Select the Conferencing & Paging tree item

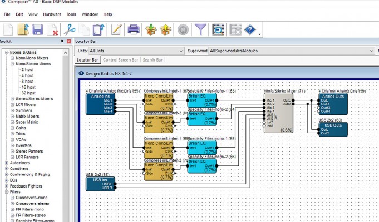click(29, 174)
